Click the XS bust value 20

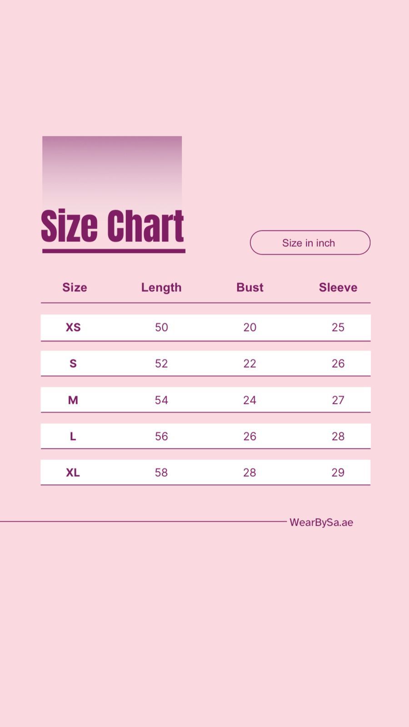pyautogui.click(x=249, y=327)
